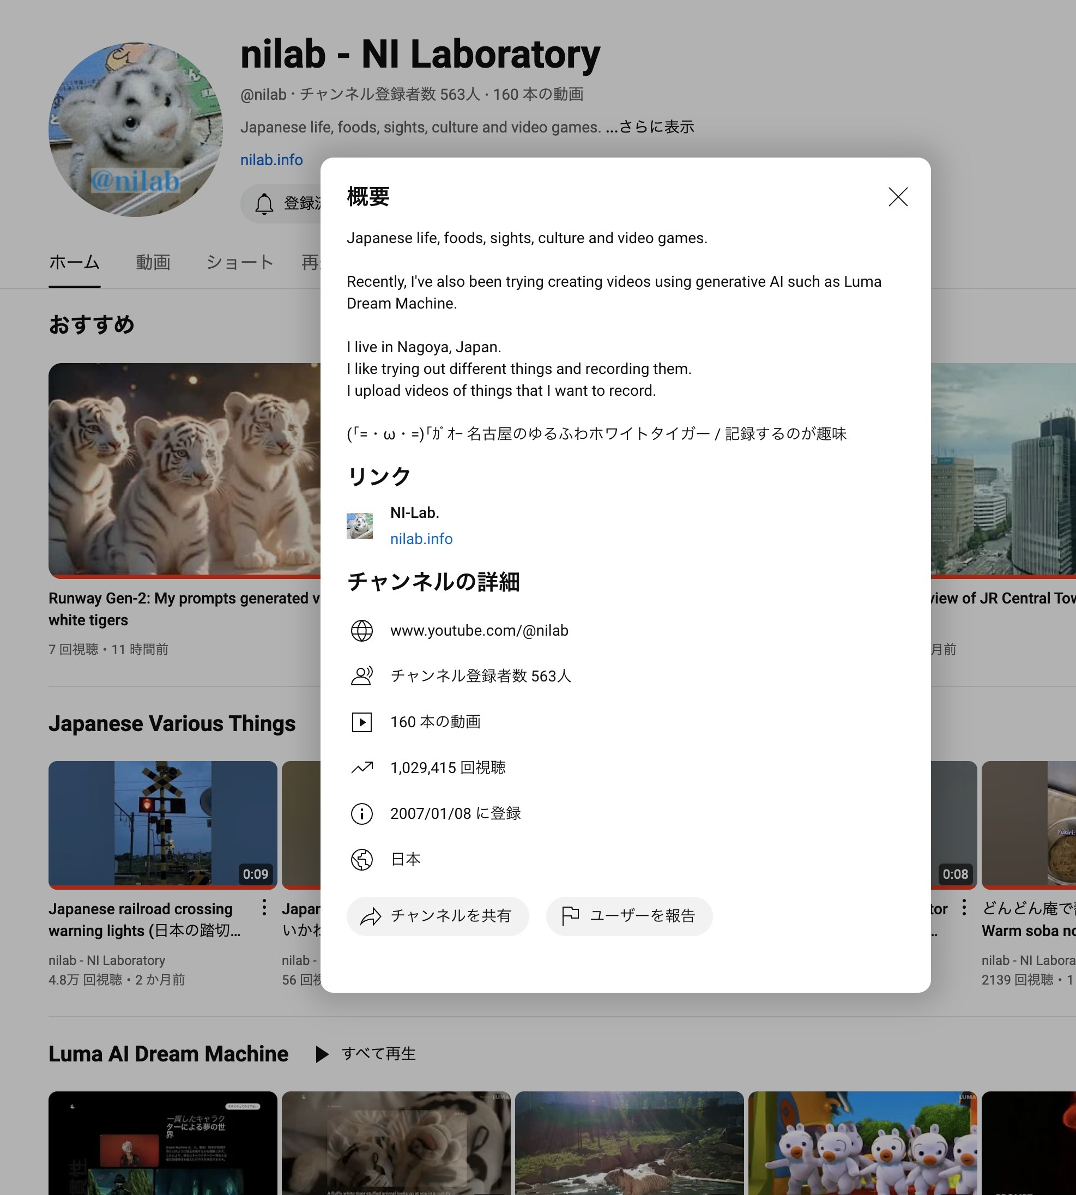
Task: Click the play triangle icon before すべて再生
Action: 322,1054
